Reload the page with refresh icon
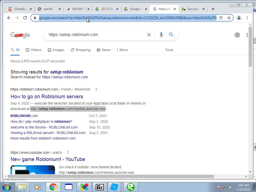 25,18
